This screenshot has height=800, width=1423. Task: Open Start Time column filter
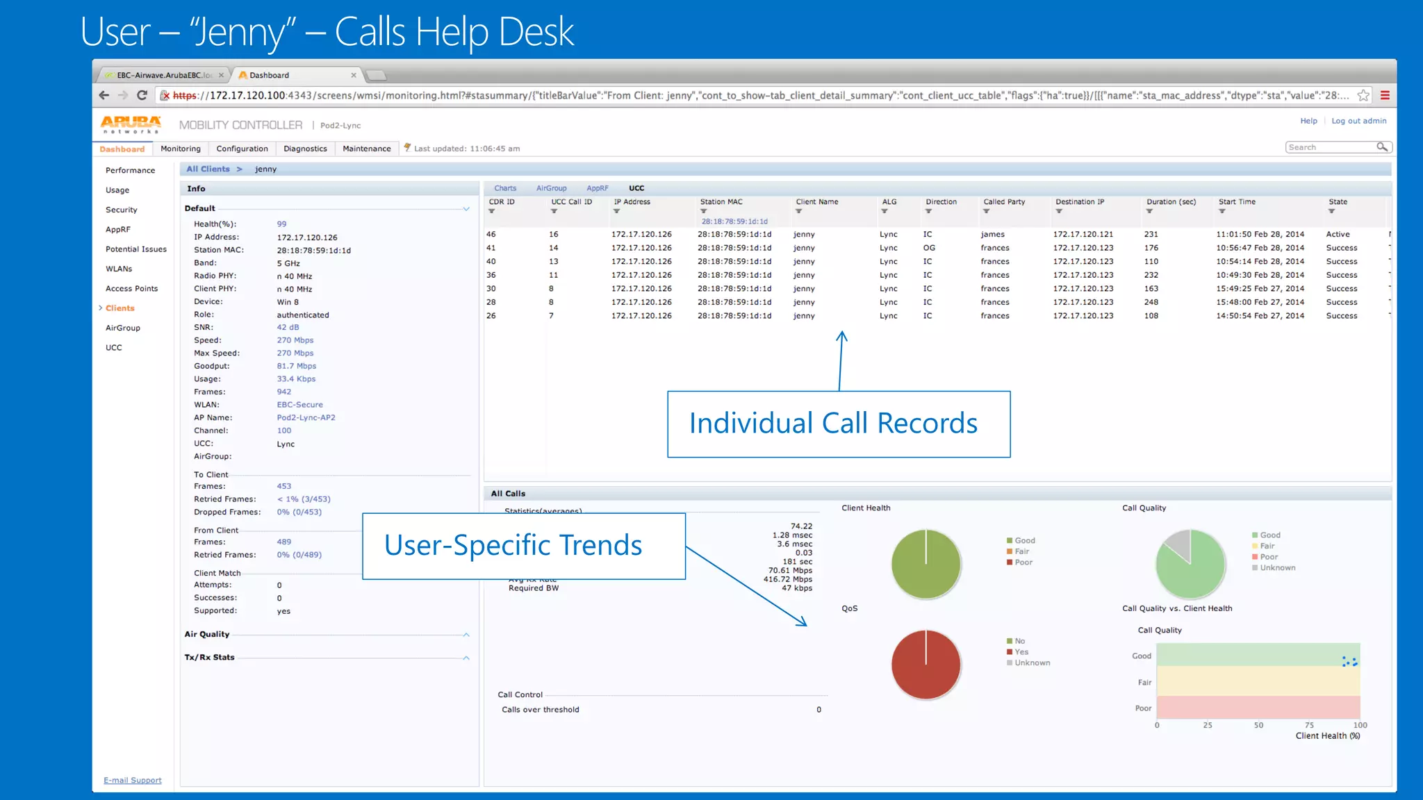(1222, 211)
